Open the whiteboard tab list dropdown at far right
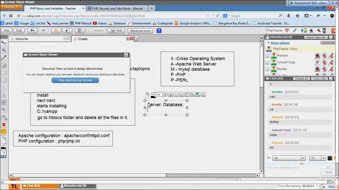This screenshot has width=339, height=190. (x=261, y=39)
